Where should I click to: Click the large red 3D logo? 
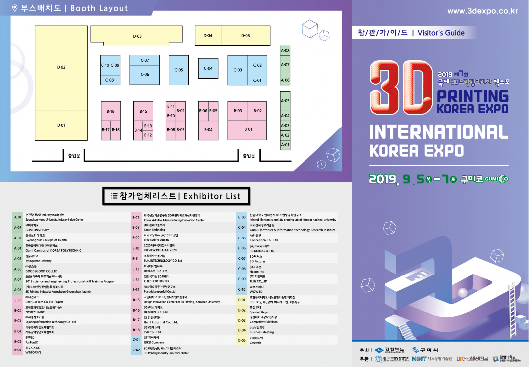point(401,88)
